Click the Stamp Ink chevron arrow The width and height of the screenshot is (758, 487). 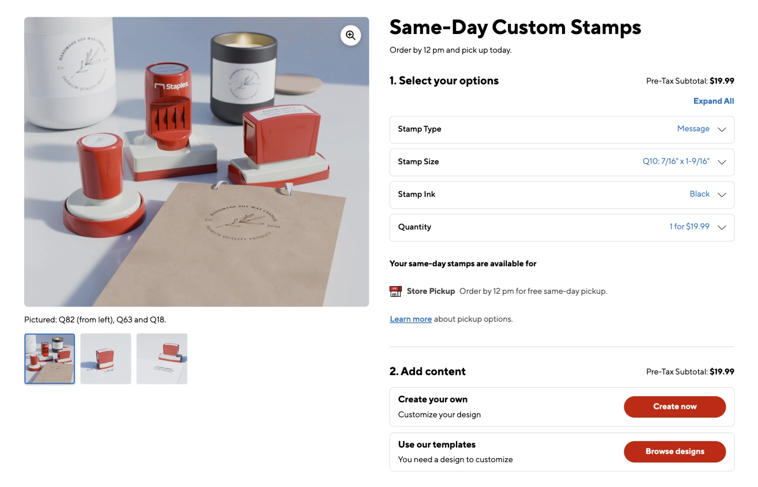pos(722,195)
